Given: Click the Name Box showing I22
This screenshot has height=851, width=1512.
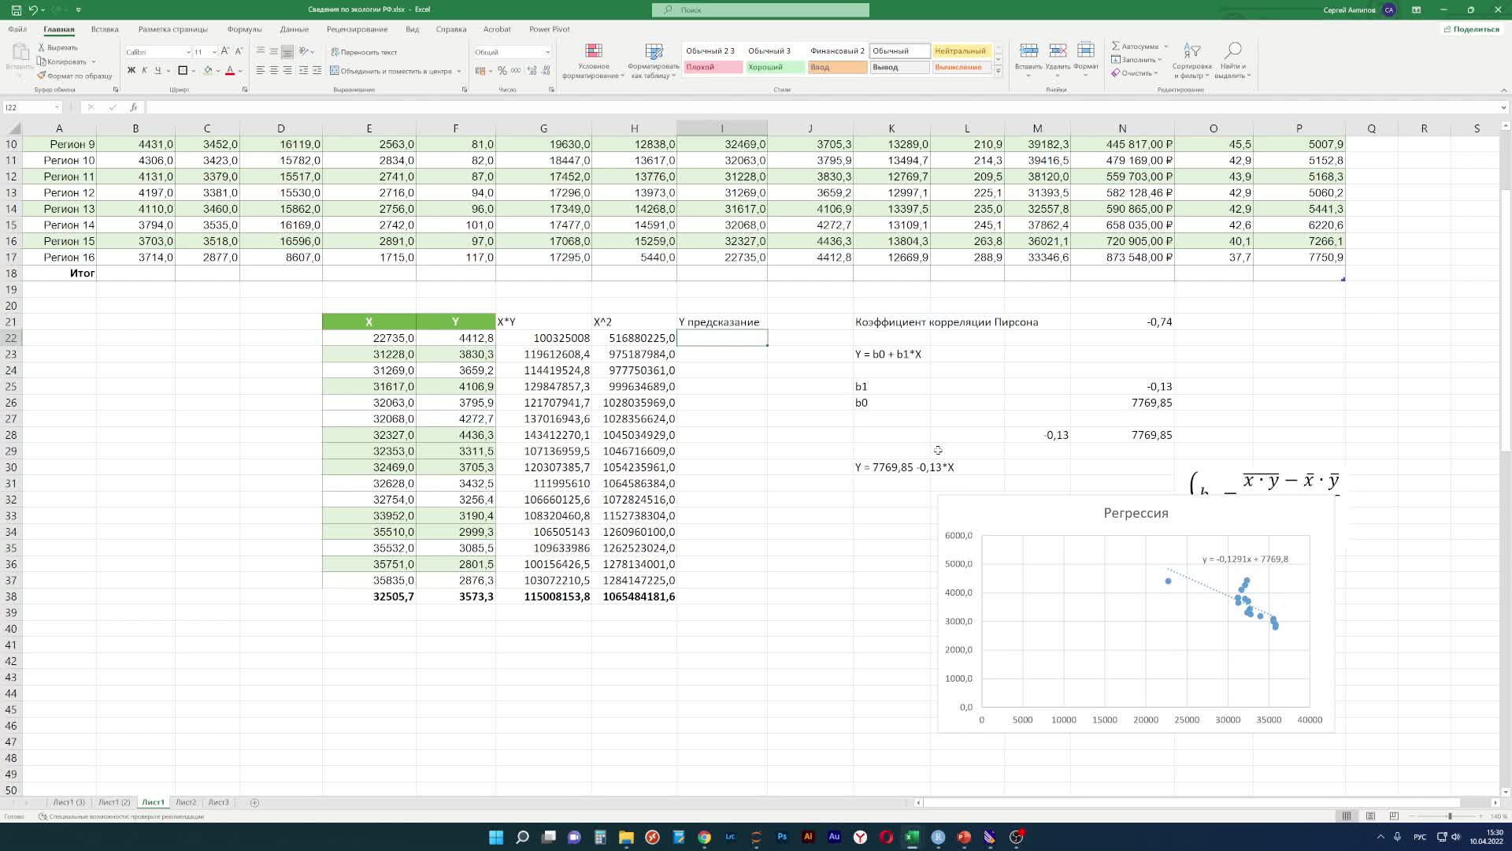Looking at the screenshot, I should 31,107.
